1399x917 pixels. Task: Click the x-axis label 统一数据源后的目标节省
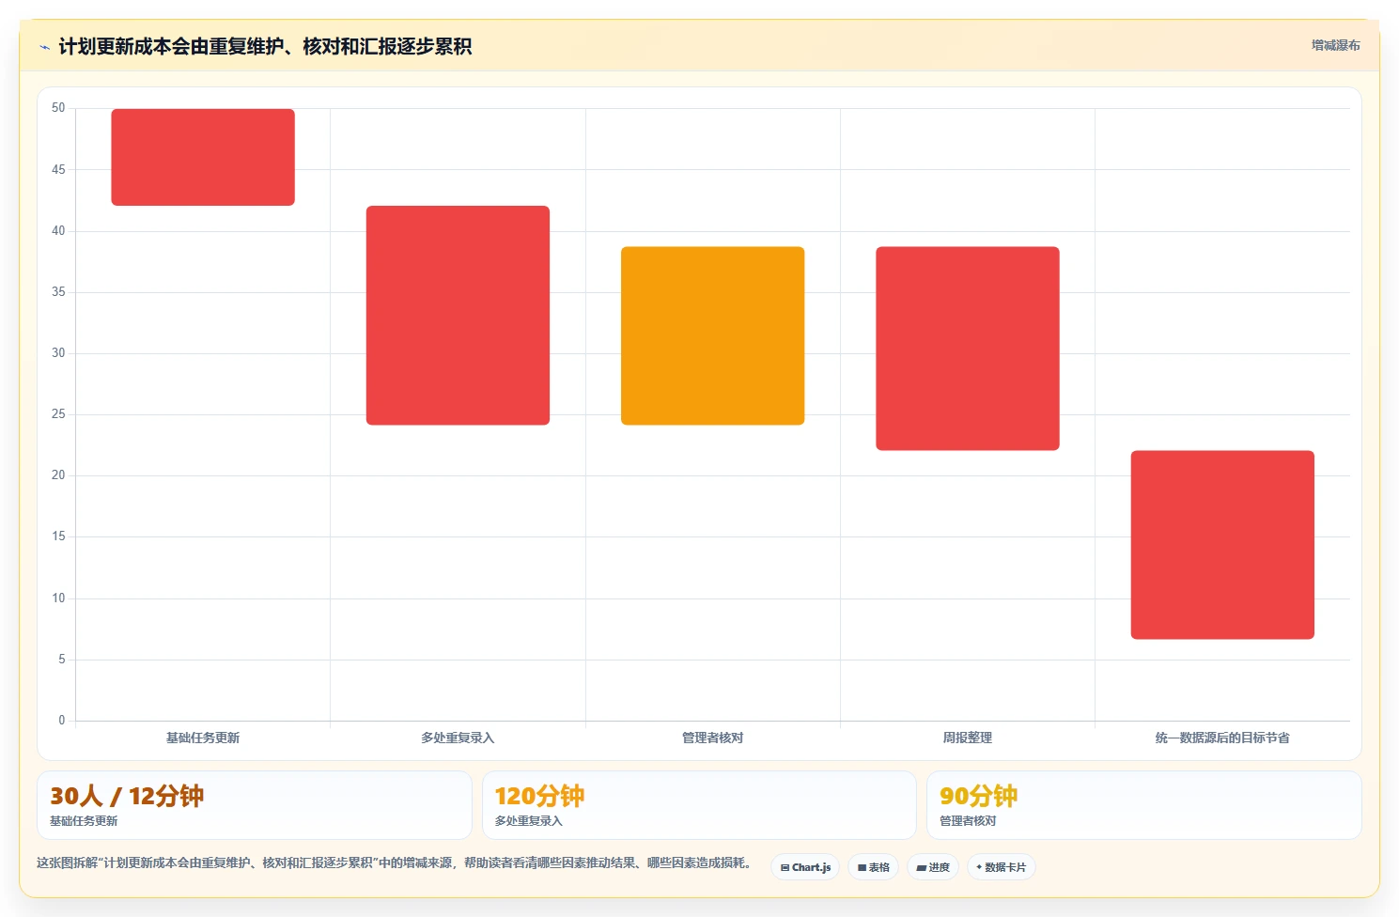(x=1222, y=738)
